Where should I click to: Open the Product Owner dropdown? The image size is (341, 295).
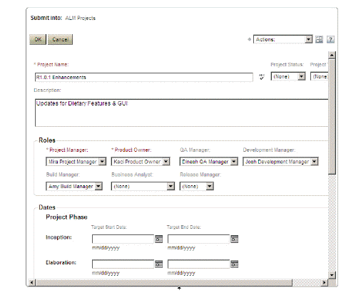[141, 162]
